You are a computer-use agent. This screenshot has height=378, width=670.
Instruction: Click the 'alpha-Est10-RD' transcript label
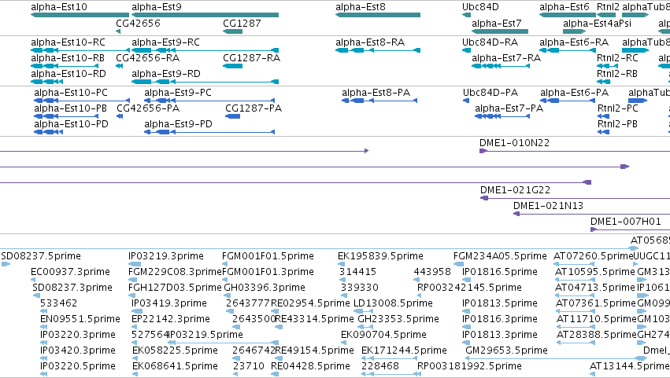point(68,74)
